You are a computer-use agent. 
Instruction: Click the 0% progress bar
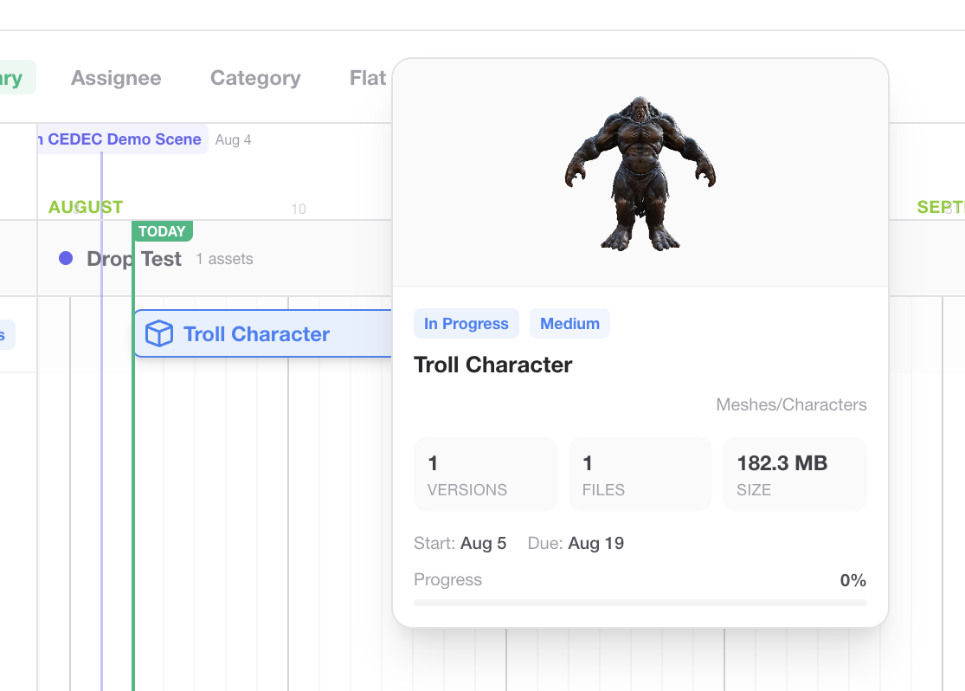640,603
